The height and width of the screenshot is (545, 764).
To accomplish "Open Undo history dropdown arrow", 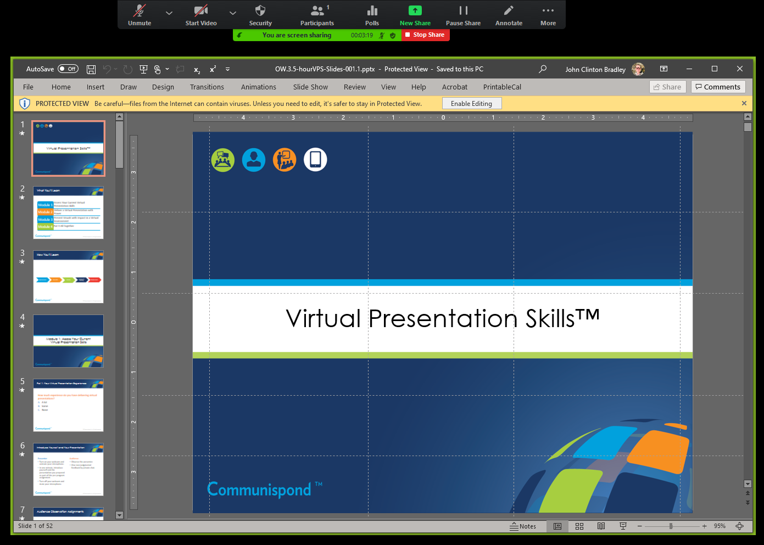I will point(116,69).
